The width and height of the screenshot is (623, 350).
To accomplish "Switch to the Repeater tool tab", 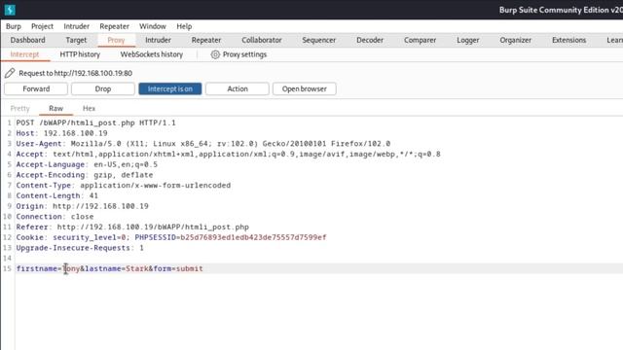I will coord(206,40).
